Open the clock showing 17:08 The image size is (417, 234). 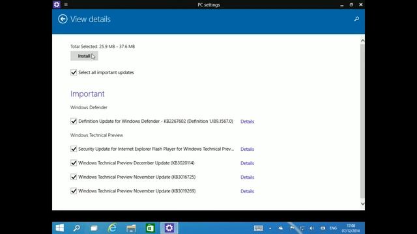point(351,228)
